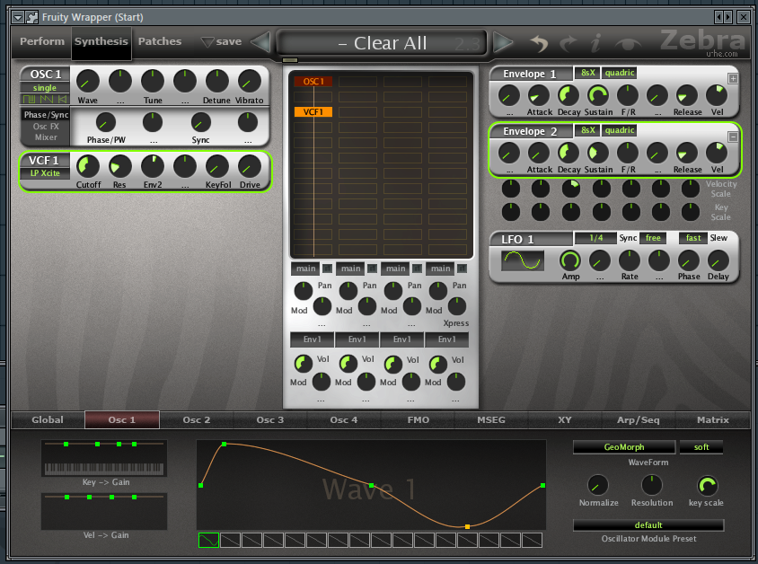Open the LFO 1 1/4 sync selector
Screen dimensions: 758x564
click(596, 238)
